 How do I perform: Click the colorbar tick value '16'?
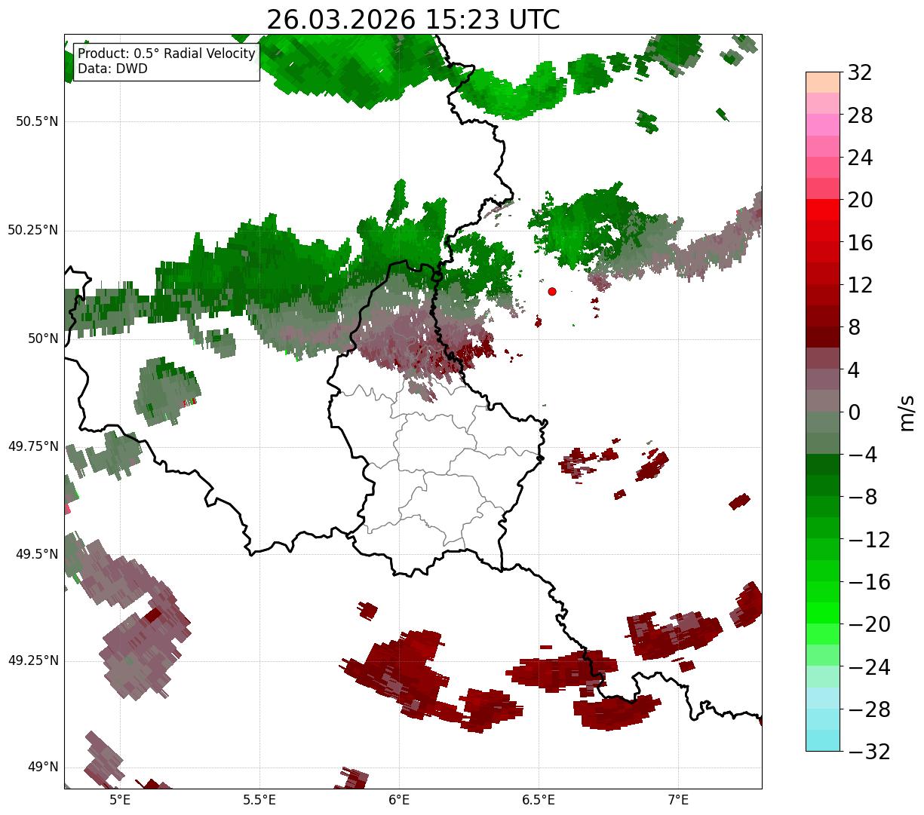[860, 243]
